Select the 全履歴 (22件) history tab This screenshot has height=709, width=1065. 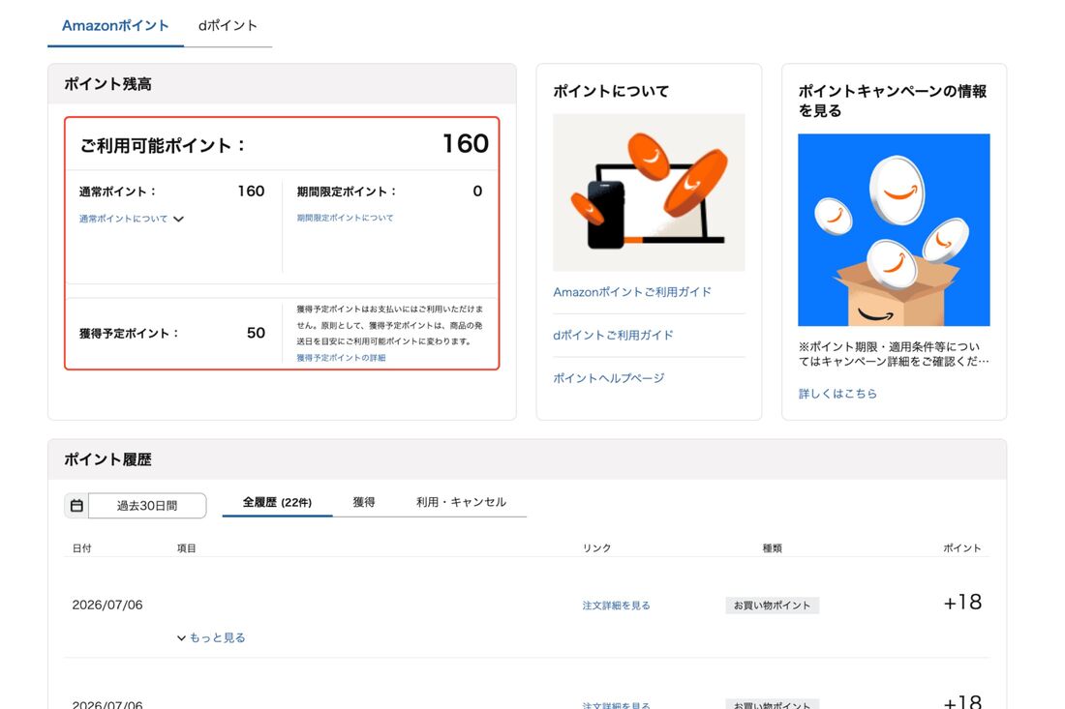[x=277, y=503]
